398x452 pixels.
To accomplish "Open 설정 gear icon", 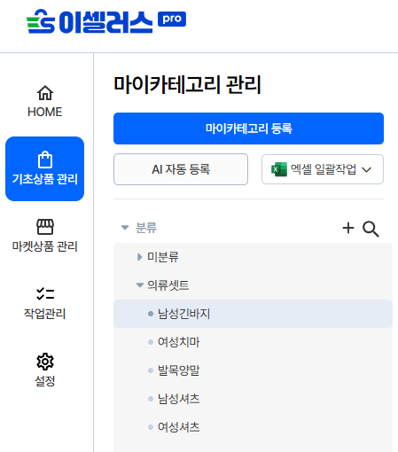I will [x=45, y=361].
